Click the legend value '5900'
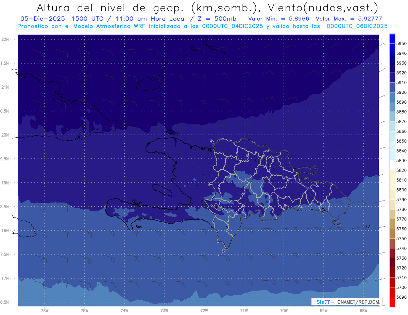The width and height of the screenshot is (408, 315). (x=401, y=92)
